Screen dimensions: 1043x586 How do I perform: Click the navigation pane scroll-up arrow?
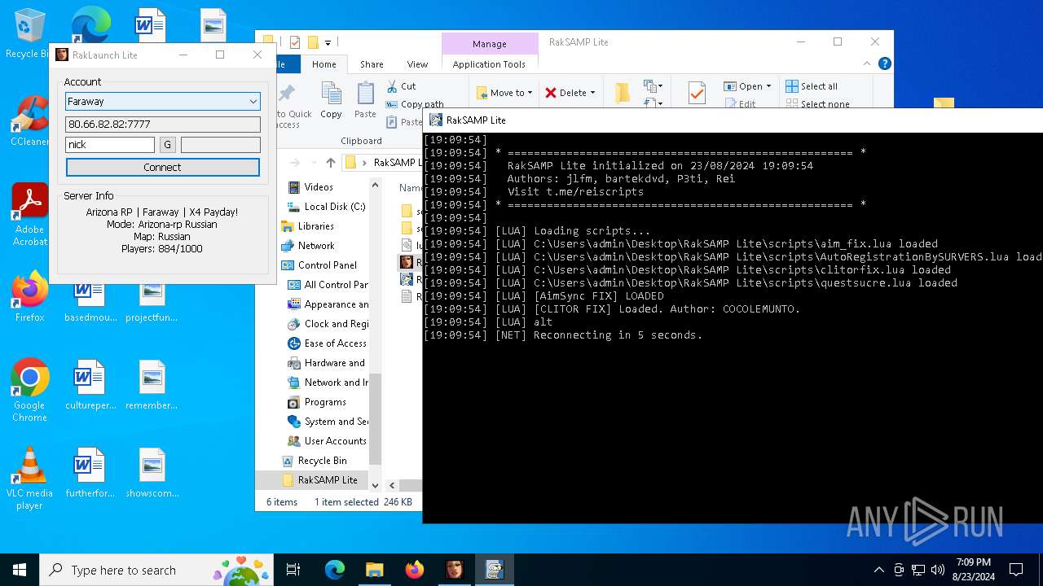(376, 185)
